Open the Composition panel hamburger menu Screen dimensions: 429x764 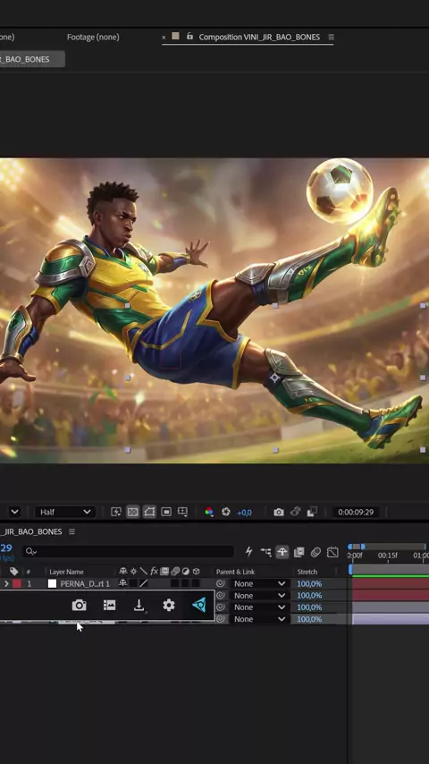point(331,37)
